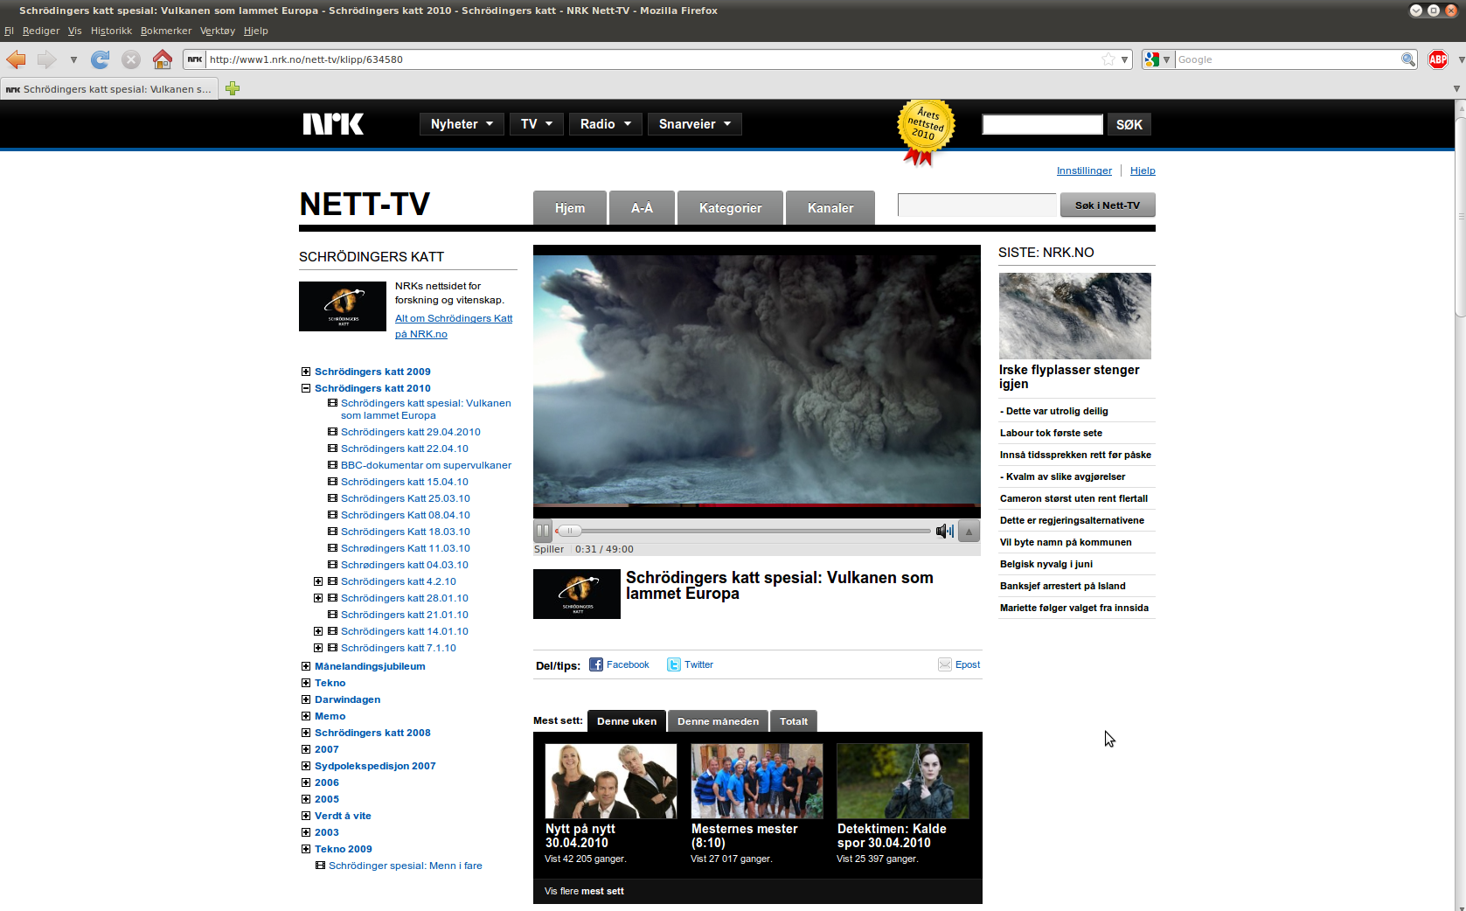
Task: Open the Mesternes mester thumbnail
Action: point(757,781)
